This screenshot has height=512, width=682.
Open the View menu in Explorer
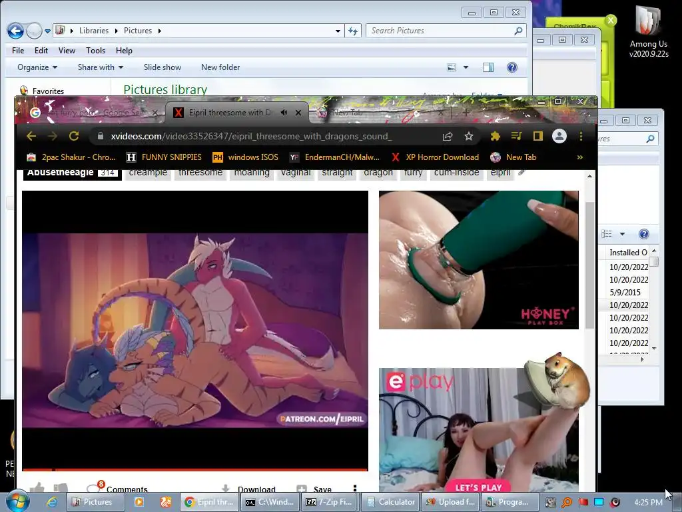(67, 51)
